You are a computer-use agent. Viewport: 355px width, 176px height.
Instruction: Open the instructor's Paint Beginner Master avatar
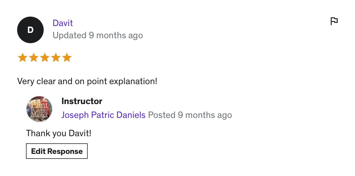click(x=39, y=109)
